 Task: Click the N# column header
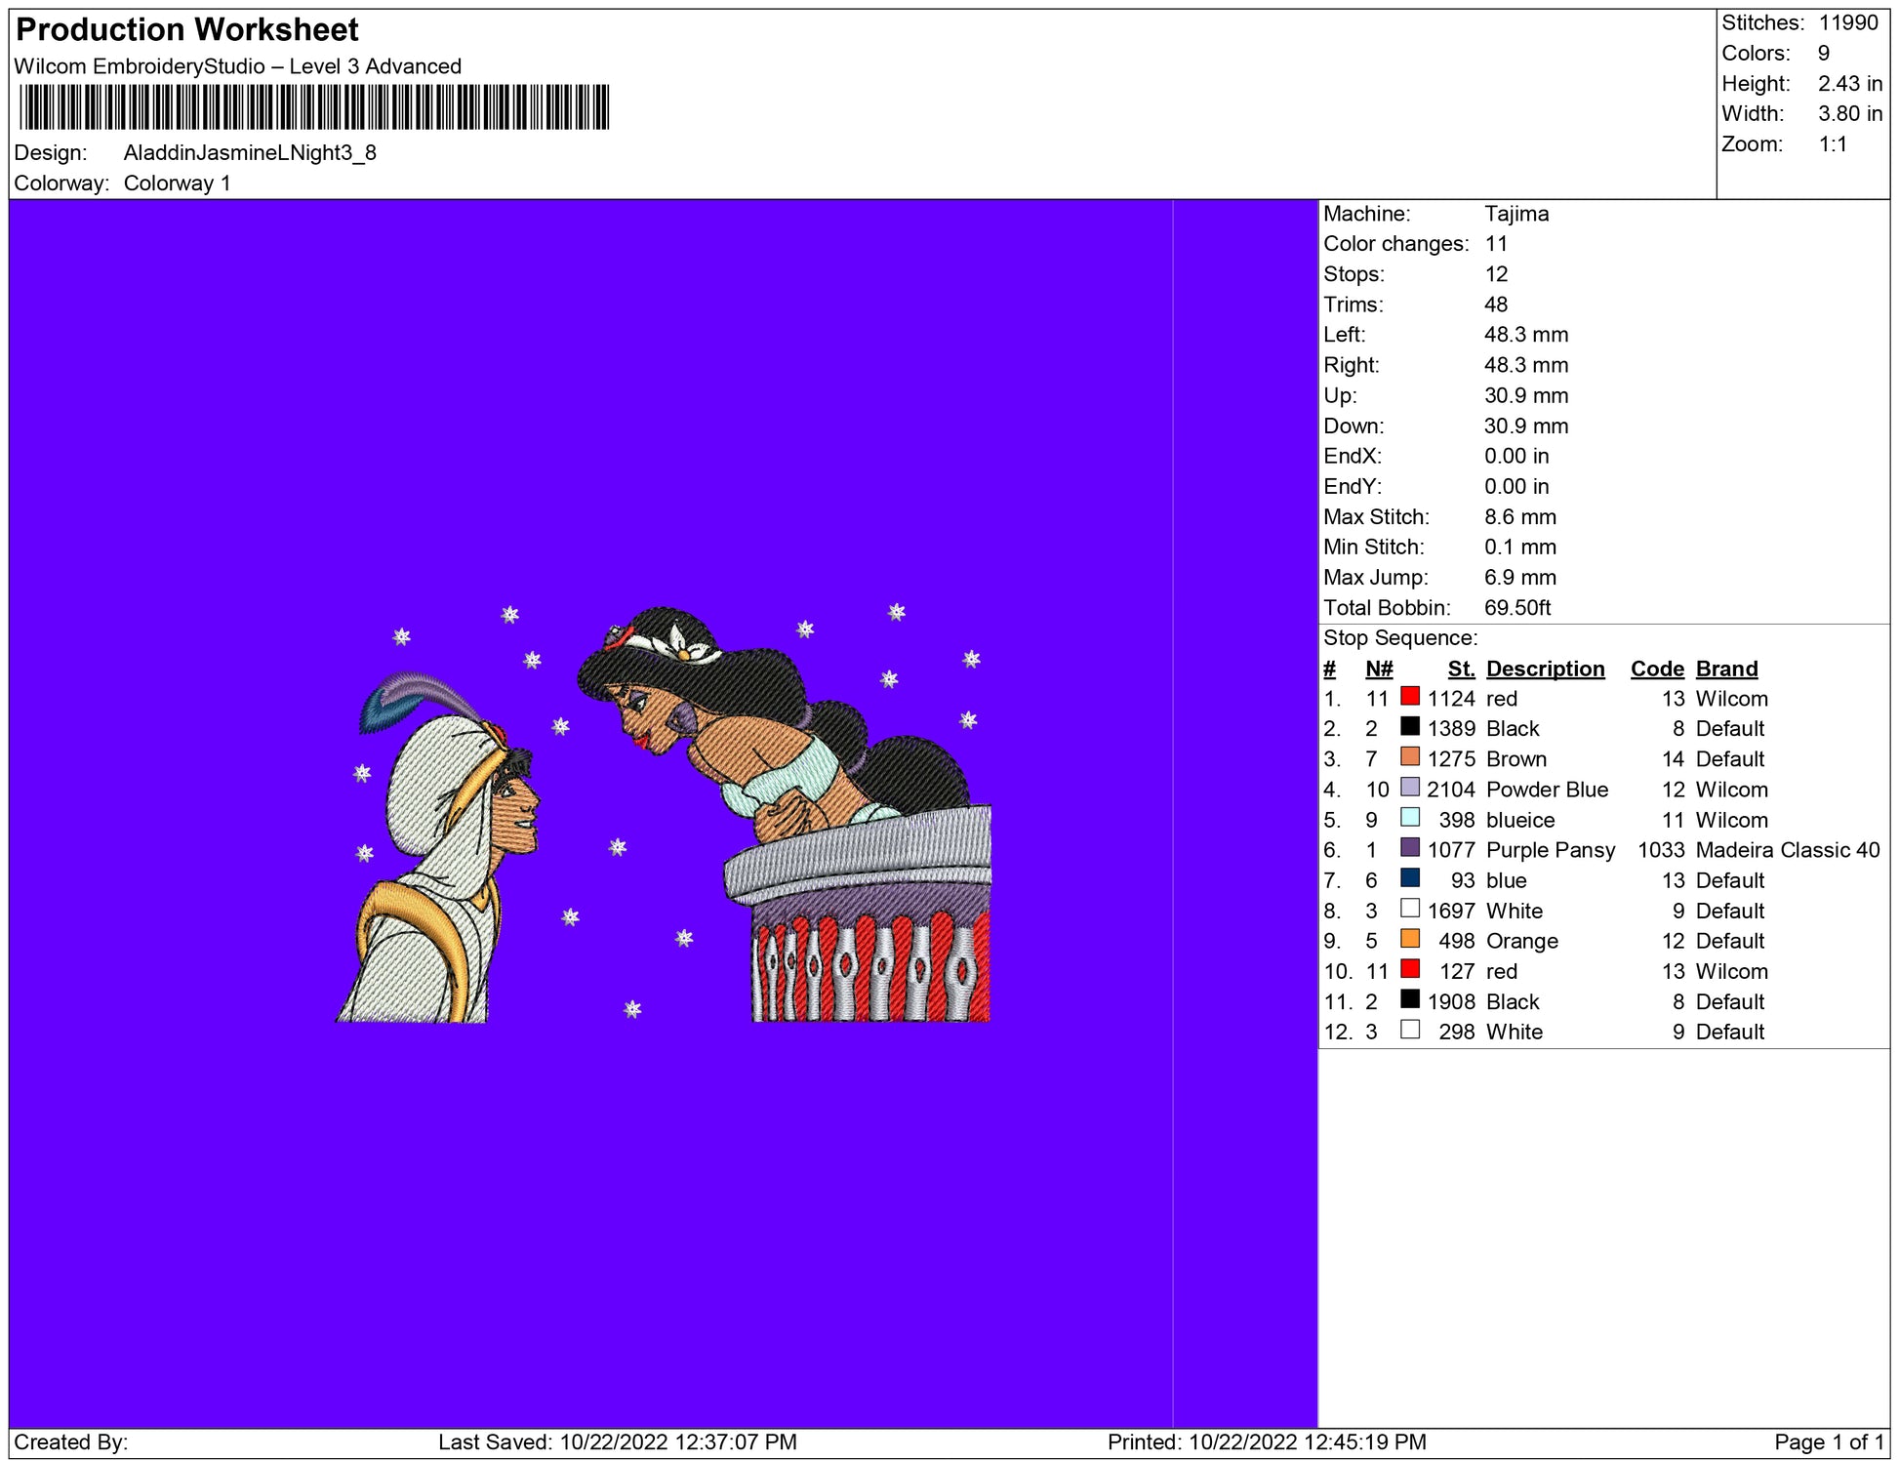1379,670
